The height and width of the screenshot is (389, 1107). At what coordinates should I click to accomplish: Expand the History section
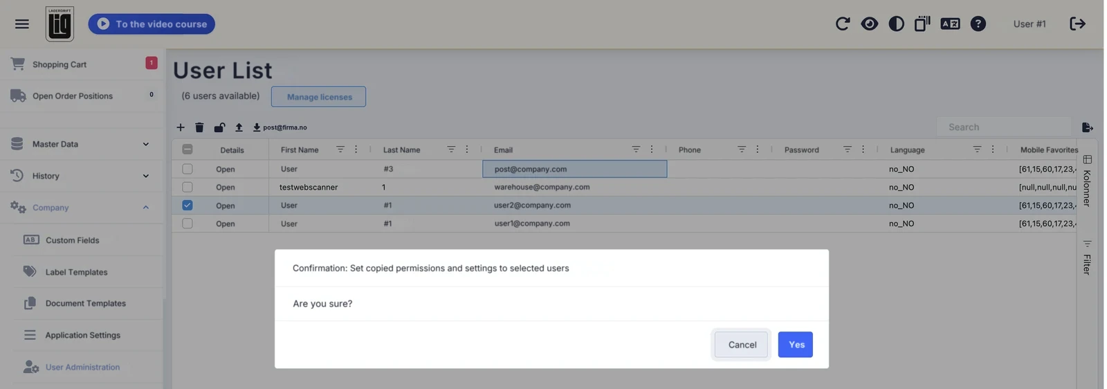[x=83, y=176]
